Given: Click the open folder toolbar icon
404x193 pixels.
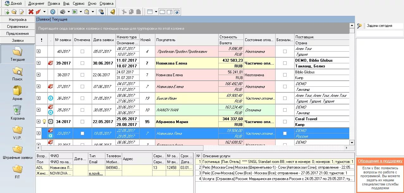Looking at the screenshot, I should 14,12.
